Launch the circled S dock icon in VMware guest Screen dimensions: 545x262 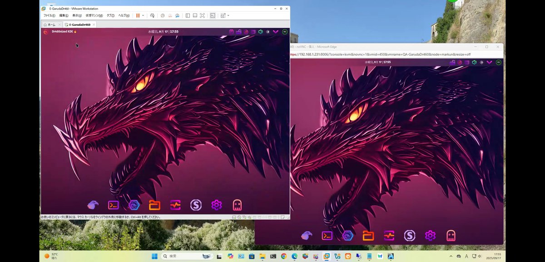196,205
